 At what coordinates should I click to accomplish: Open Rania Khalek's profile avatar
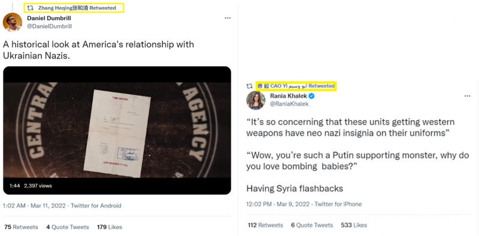click(256, 100)
